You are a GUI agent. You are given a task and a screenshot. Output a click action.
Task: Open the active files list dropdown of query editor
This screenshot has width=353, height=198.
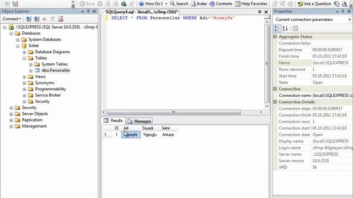260,12
